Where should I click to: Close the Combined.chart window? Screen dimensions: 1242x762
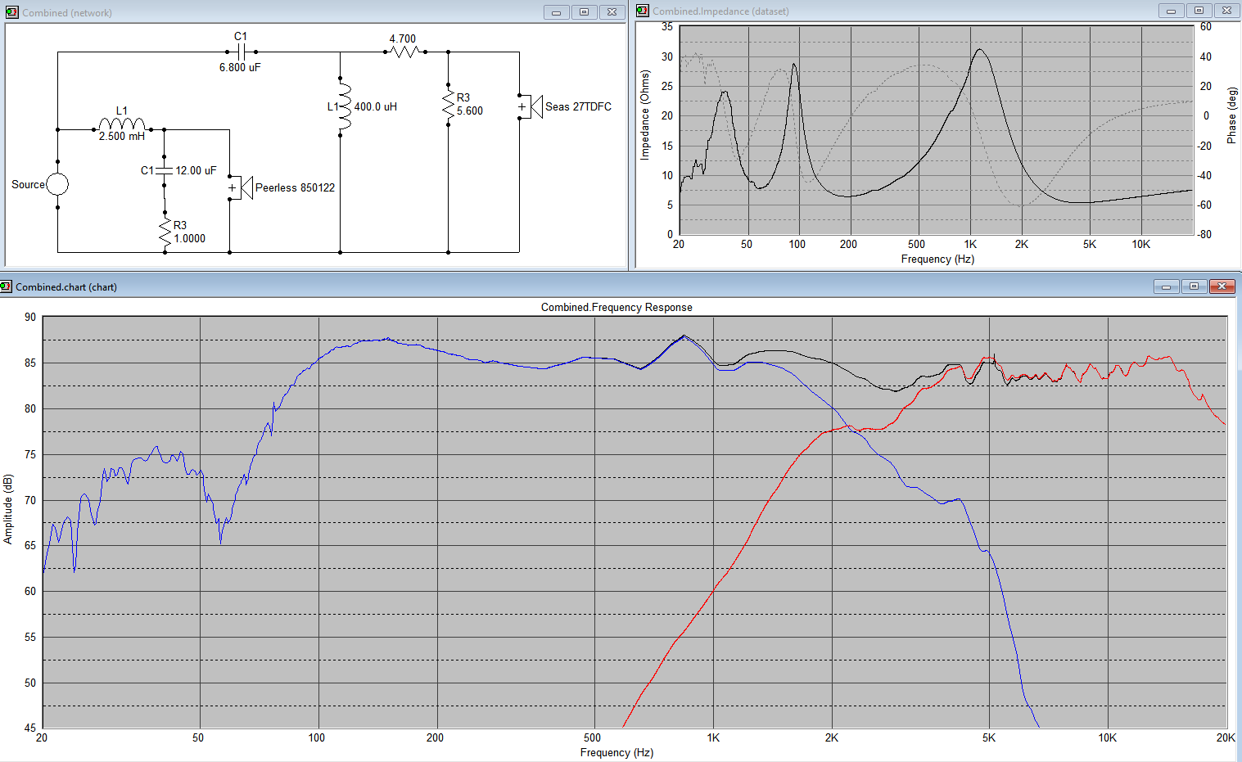(1222, 286)
